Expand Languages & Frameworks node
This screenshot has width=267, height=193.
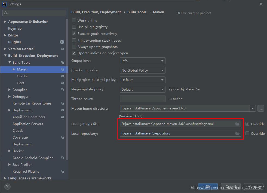click(x=5, y=178)
